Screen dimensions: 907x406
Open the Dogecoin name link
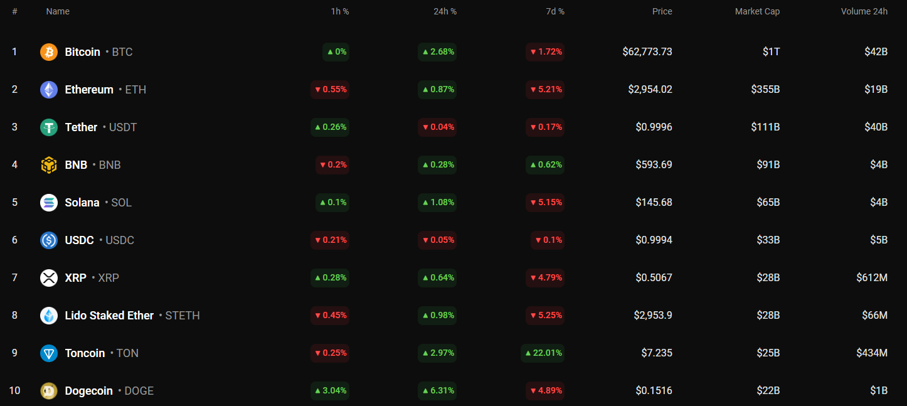88,391
